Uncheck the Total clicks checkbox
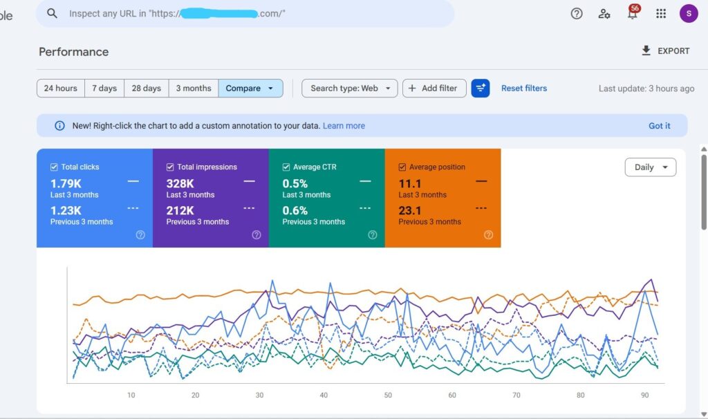 pyautogui.click(x=54, y=167)
